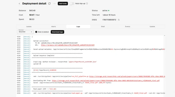This screenshot has width=175, height=97.
Task: Click line number 6329 in the logs
Action: tap(19, 37)
